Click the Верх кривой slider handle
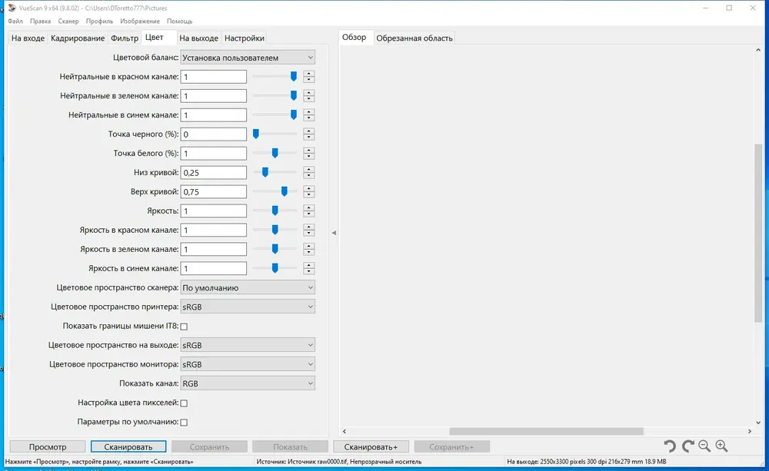This screenshot has width=769, height=471. [x=284, y=191]
